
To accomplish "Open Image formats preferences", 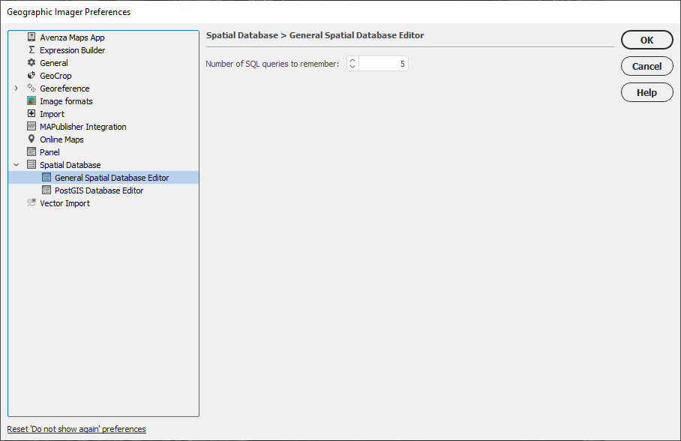I will (66, 101).
